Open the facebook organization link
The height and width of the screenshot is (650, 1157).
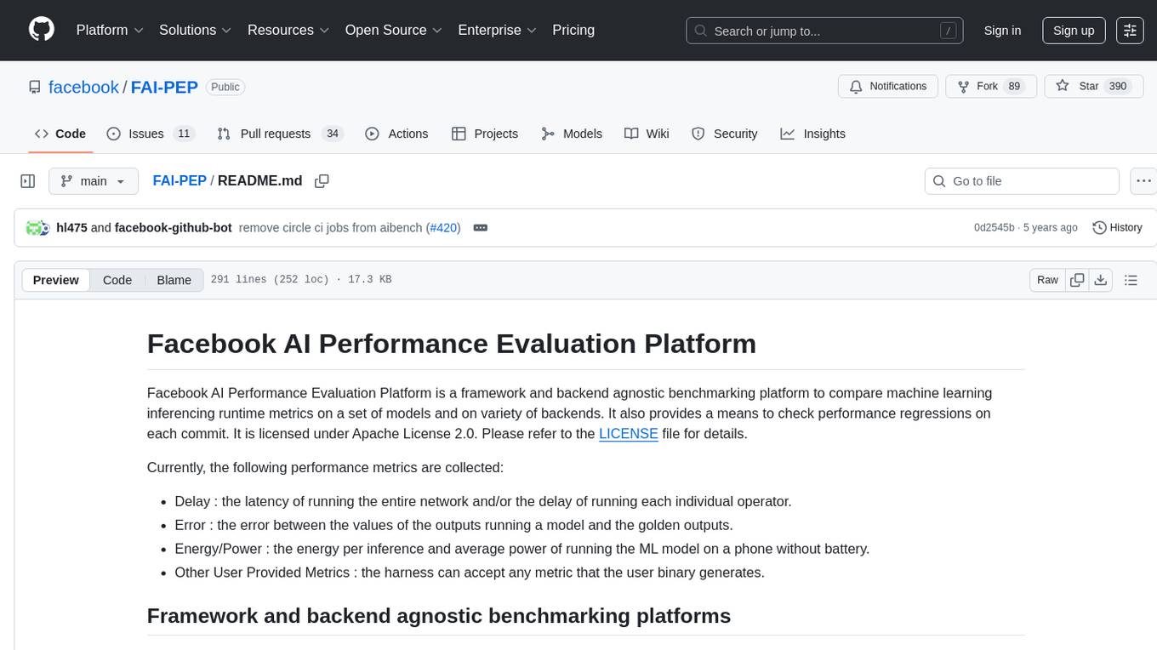[83, 87]
